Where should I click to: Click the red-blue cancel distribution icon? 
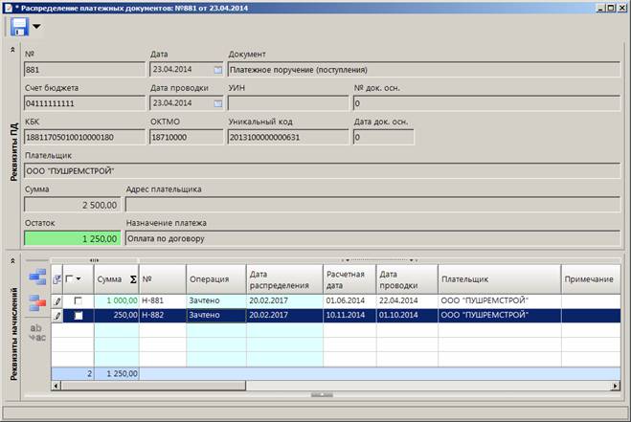point(37,303)
